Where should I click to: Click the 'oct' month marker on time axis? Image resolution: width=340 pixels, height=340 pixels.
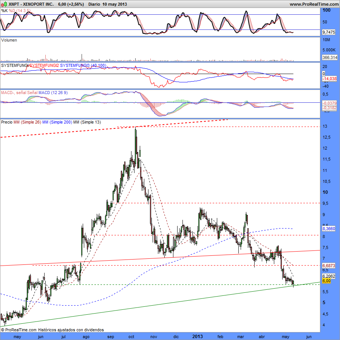coord(131,337)
